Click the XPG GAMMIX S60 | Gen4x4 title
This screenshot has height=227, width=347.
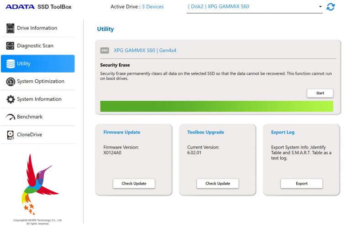coord(145,51)
